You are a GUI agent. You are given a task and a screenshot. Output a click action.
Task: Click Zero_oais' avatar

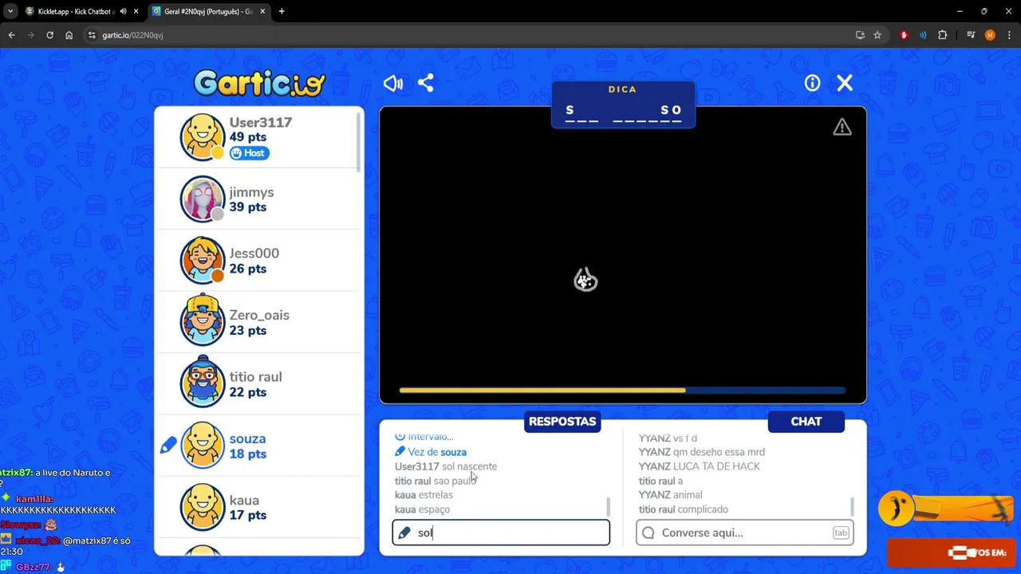[x=202, y=321]
